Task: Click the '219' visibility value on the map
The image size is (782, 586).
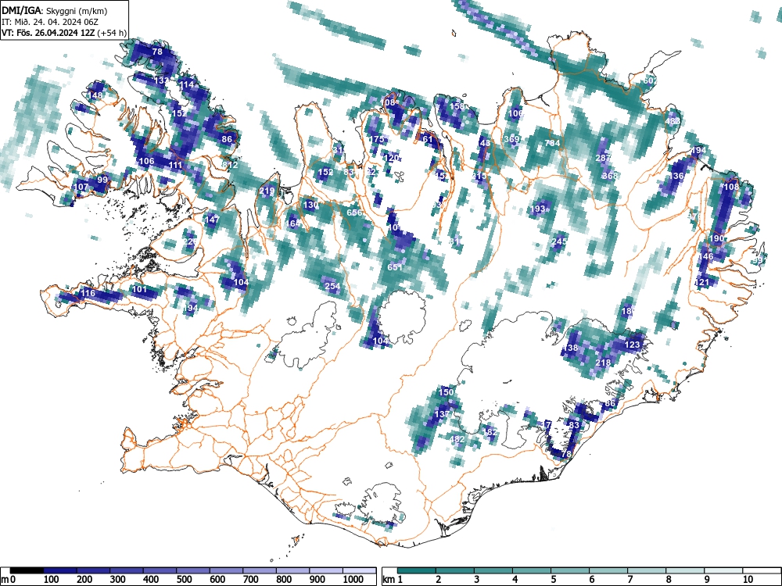Action: 267,191
